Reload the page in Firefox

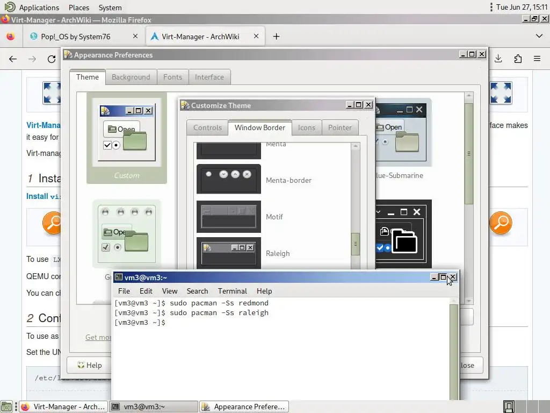coord(52,59)
